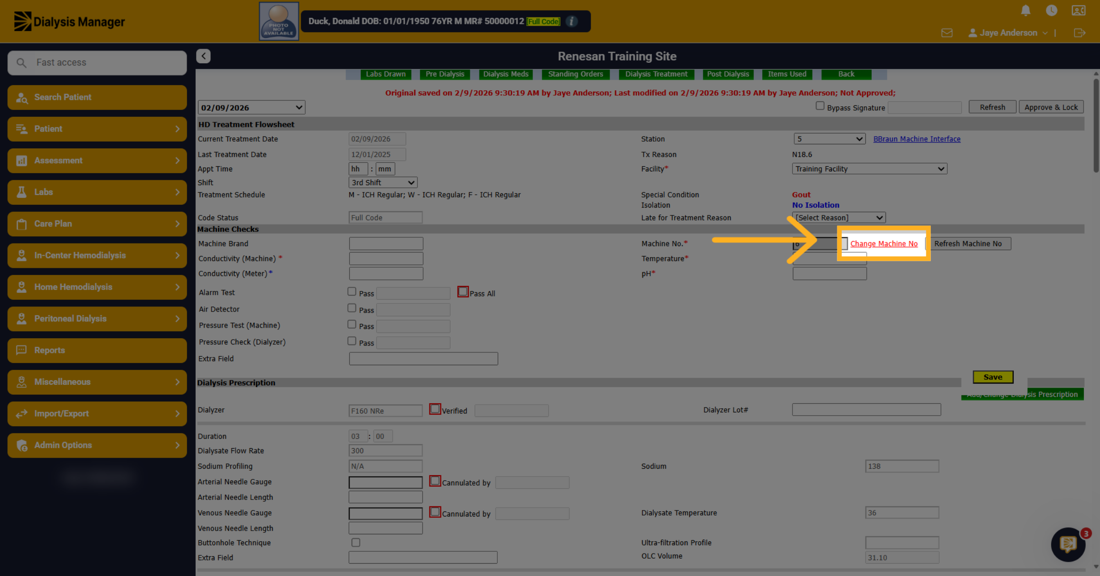Screen dimensions: 1100x576
Task: Switch to the Labs Drawn tab
Action: pyautogui.click(x=385, y=74)
